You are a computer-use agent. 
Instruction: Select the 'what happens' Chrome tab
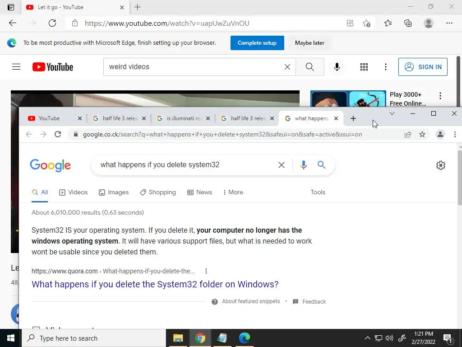coord(311,118)
